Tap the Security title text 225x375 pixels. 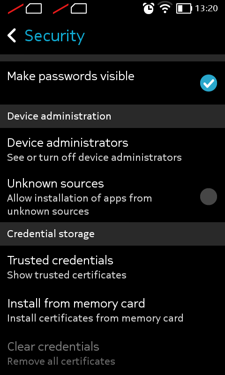pos(55,37)
